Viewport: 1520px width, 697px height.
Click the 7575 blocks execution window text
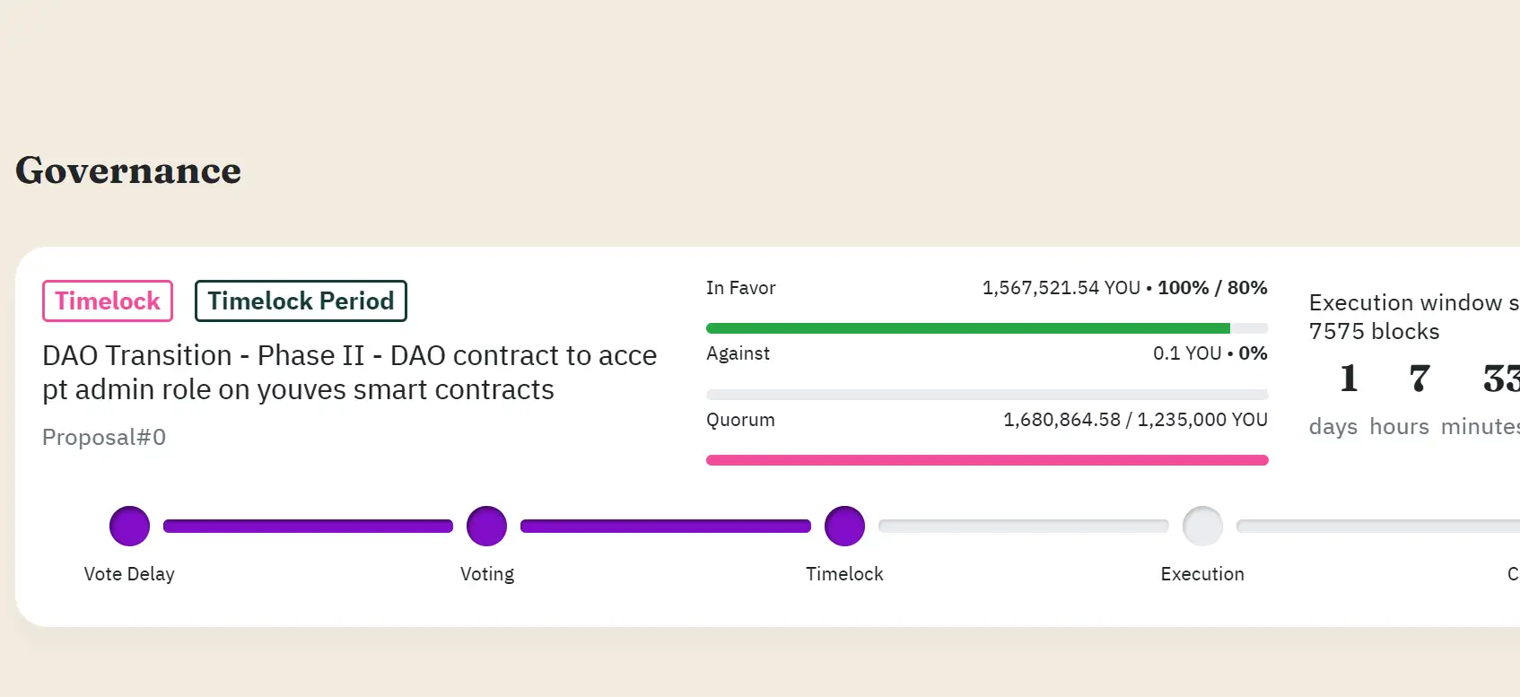pyautogui.click(x=1374, y=332)
